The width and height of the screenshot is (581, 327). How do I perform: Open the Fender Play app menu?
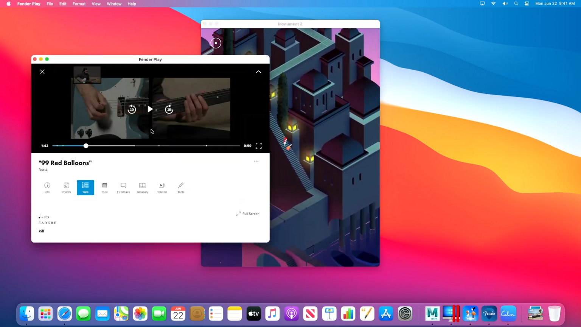29,4
